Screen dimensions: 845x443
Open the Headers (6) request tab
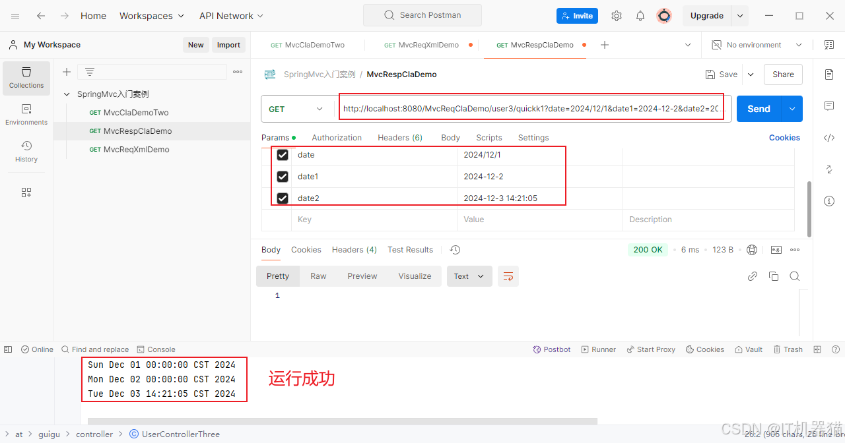(x=400, y=138)
